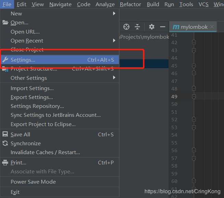Toggle fold marker at line 48
Viewport: 224px width, 198px height.
point(194,88)
